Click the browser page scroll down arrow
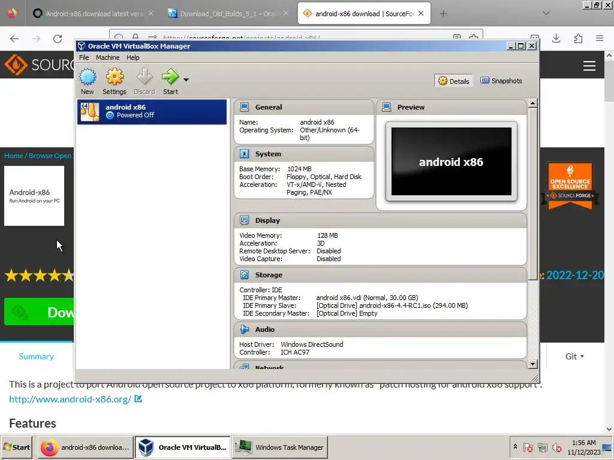 [x=609, y=429]
